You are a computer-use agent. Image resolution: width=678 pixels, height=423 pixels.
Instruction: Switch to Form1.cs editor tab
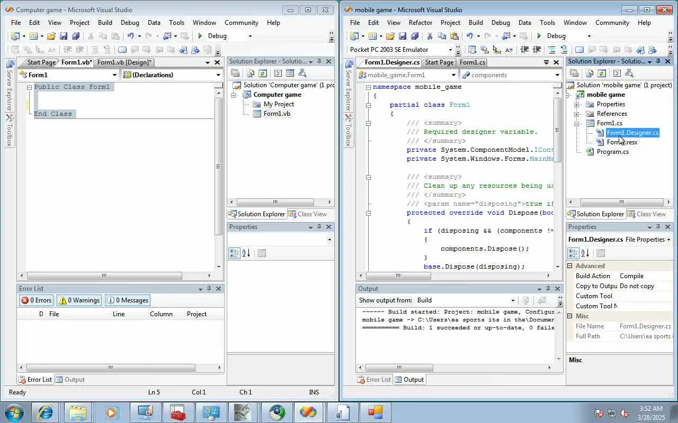coord(472,62)
